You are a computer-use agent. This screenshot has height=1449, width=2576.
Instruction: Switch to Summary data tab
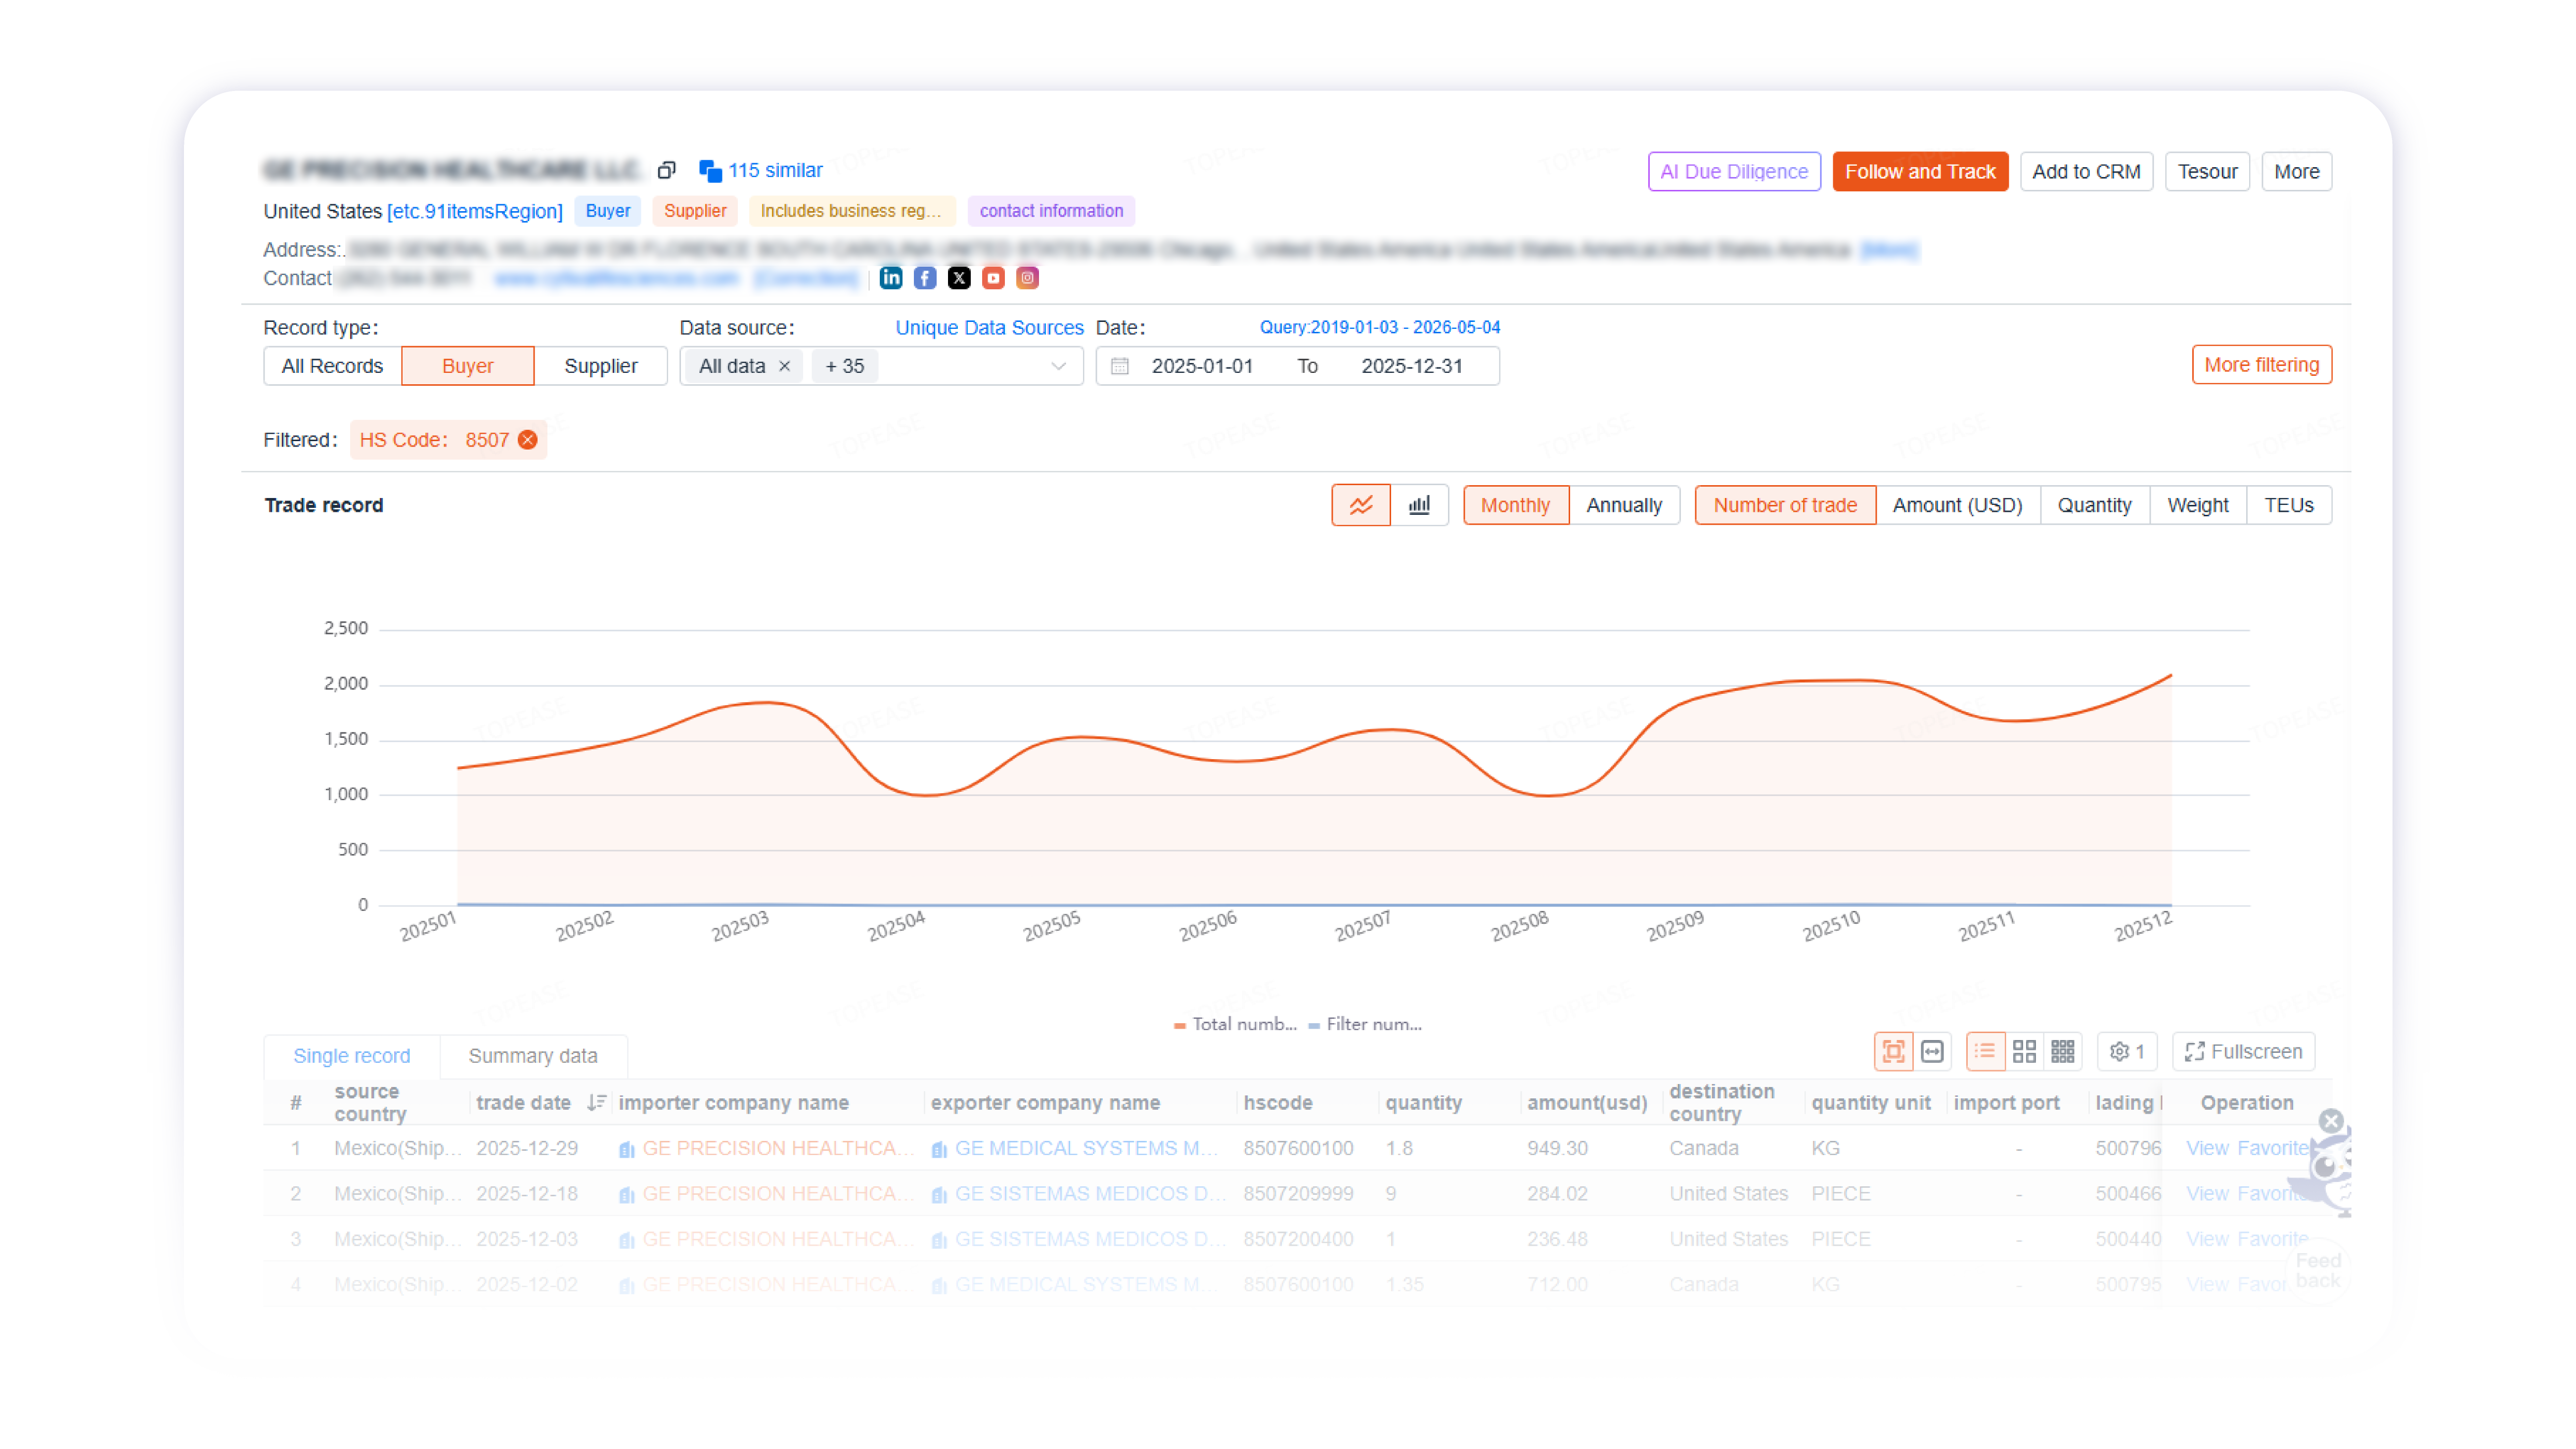(x=533, y=1056)
